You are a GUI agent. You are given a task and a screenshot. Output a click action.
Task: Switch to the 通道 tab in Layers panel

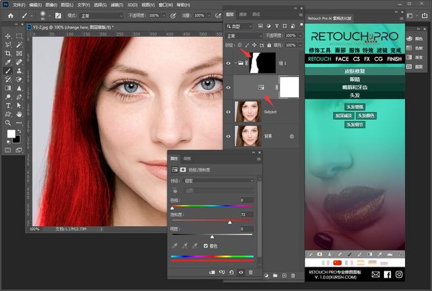(x=242, y=14)
